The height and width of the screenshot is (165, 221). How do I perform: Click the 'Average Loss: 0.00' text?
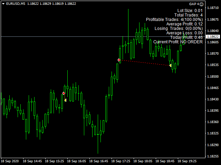(x=184, y=33)
